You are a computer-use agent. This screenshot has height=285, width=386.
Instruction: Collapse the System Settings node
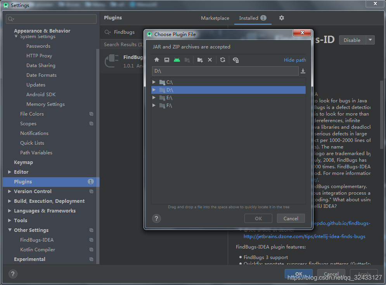point(16,36)
